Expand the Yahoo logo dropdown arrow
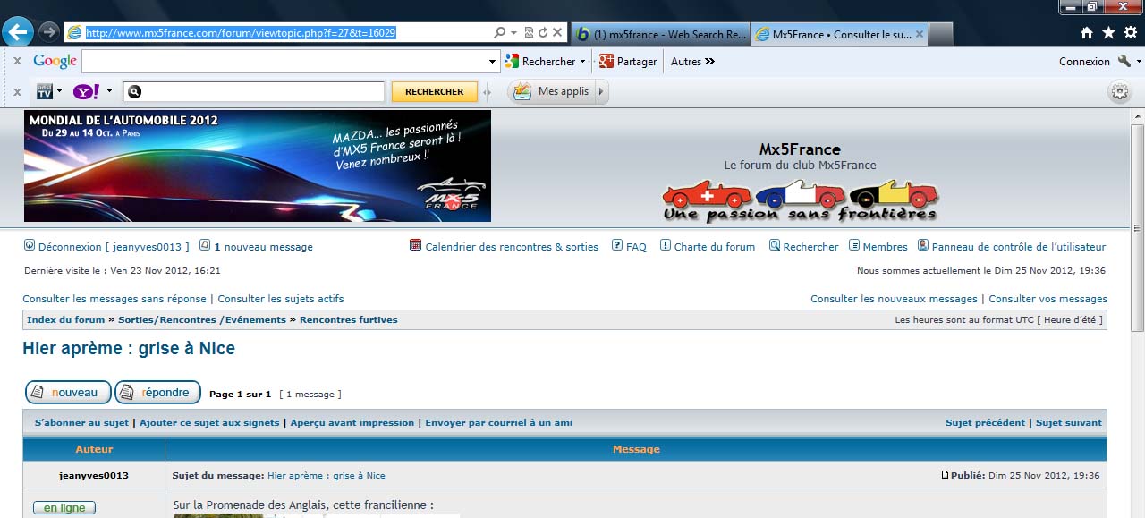Viewport: 1145px width, 518px height. pyautogui.click(x=109, y=91)
